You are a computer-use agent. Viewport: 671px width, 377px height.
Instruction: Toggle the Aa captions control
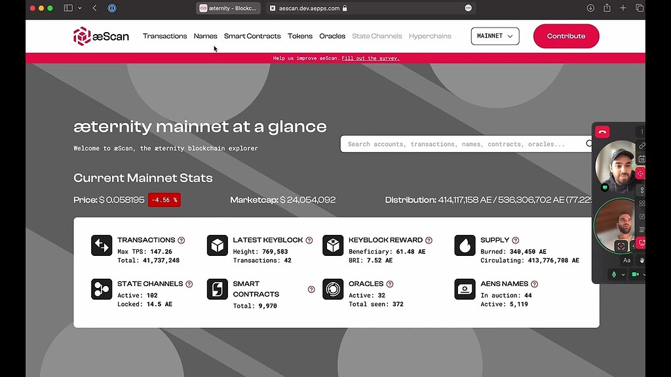627,260
